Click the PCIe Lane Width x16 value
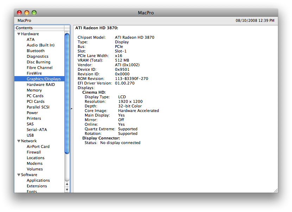 (119, 56)
